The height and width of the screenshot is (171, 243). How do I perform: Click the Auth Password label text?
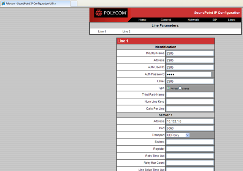tap(155, 74)
